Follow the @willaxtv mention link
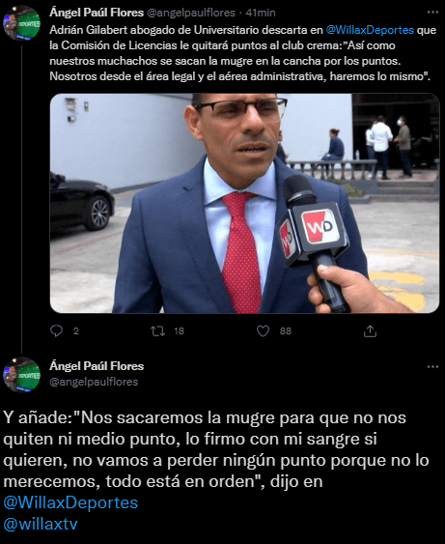445x544 pixels. [x=41, y=524]
